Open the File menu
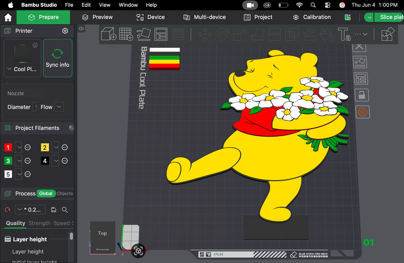The width and height of the screenshot is (404, 263). [69, 5]
